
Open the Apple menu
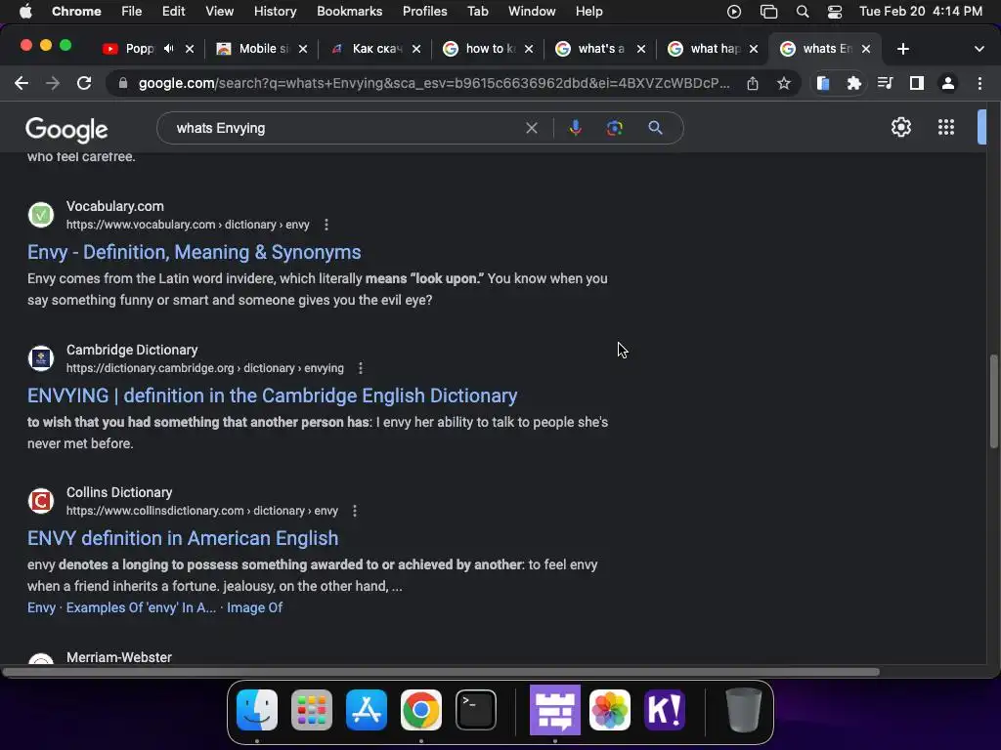coord(25,12)
